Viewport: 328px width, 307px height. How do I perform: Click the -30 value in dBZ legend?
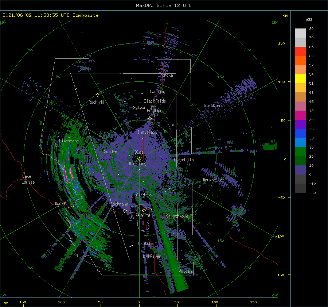pos(312,193)
